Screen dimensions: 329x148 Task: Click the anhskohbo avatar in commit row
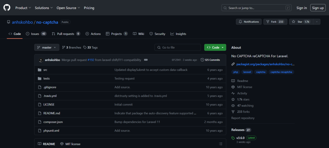coord(41,60)
